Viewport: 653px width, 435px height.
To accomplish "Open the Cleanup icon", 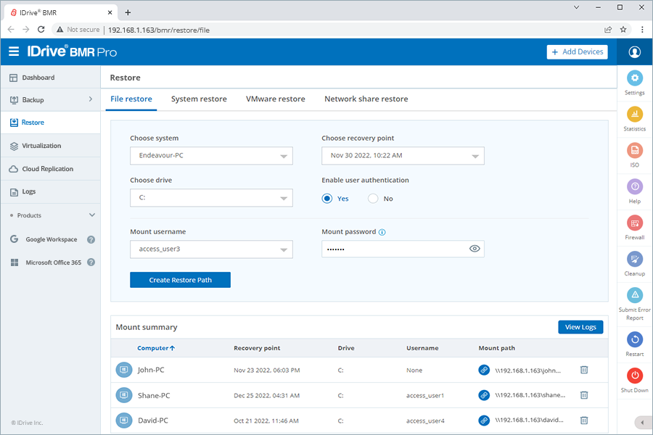I will pyautogui.click(x=635, y=260).
